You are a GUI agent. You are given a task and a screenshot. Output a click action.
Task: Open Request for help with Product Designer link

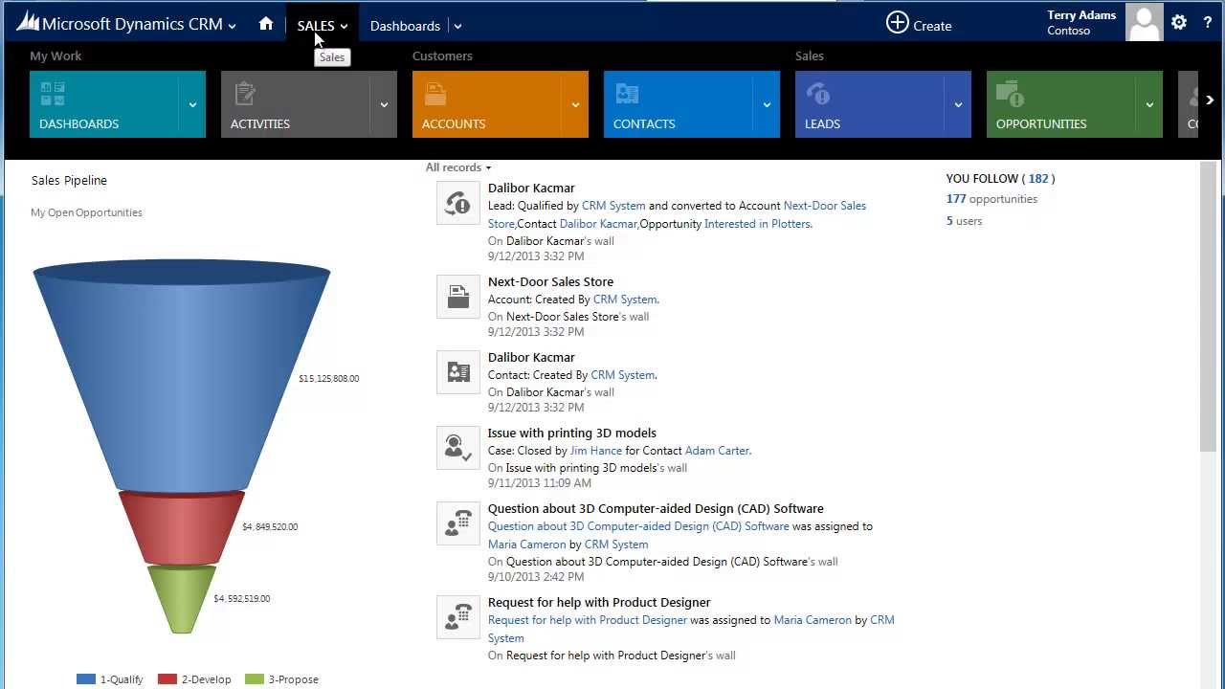(588, 620)
